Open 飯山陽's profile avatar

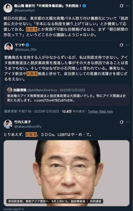point(8,8)
